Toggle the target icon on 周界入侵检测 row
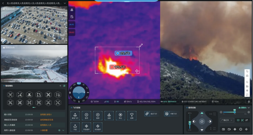The height and width of the screenshot is (135, 253). 59,130
